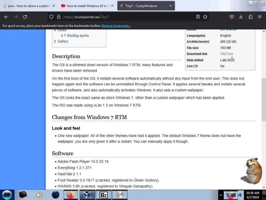Click the hamster mascot image
266x200 pixels.
tap(251, 171)
